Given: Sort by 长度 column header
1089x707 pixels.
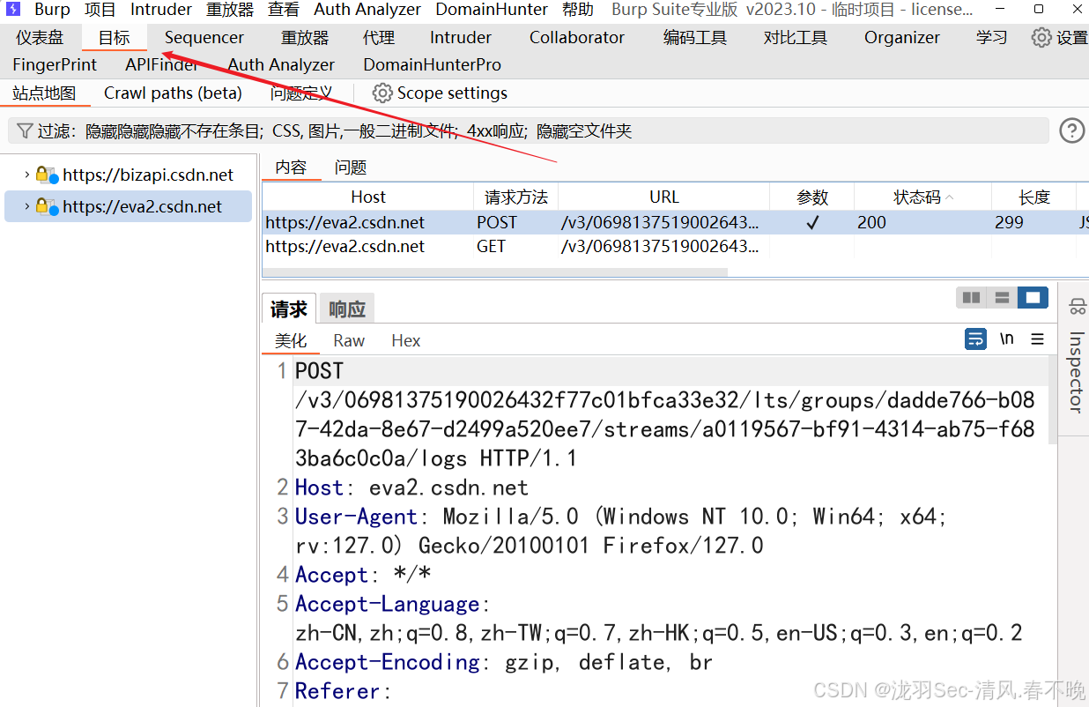Looking at the screenshot, I should click(1034, 197).
